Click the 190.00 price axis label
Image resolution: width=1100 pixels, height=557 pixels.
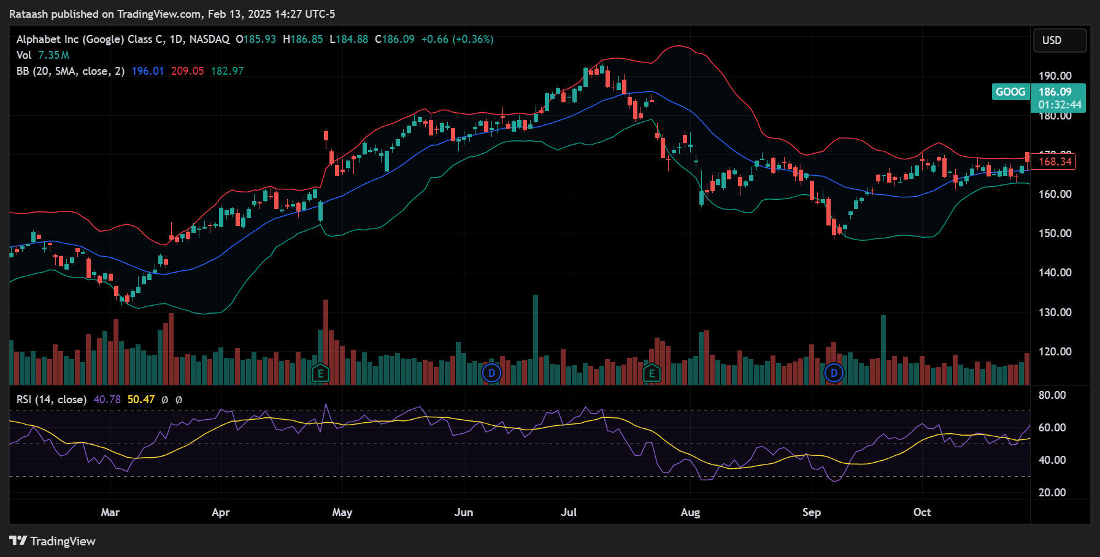[1055, 76]
